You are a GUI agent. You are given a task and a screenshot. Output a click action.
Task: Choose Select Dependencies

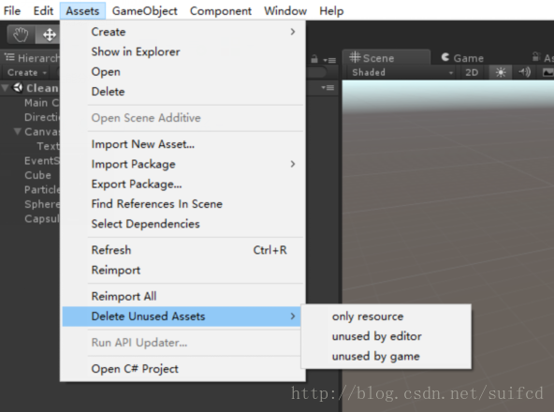[x=182, y=224]
